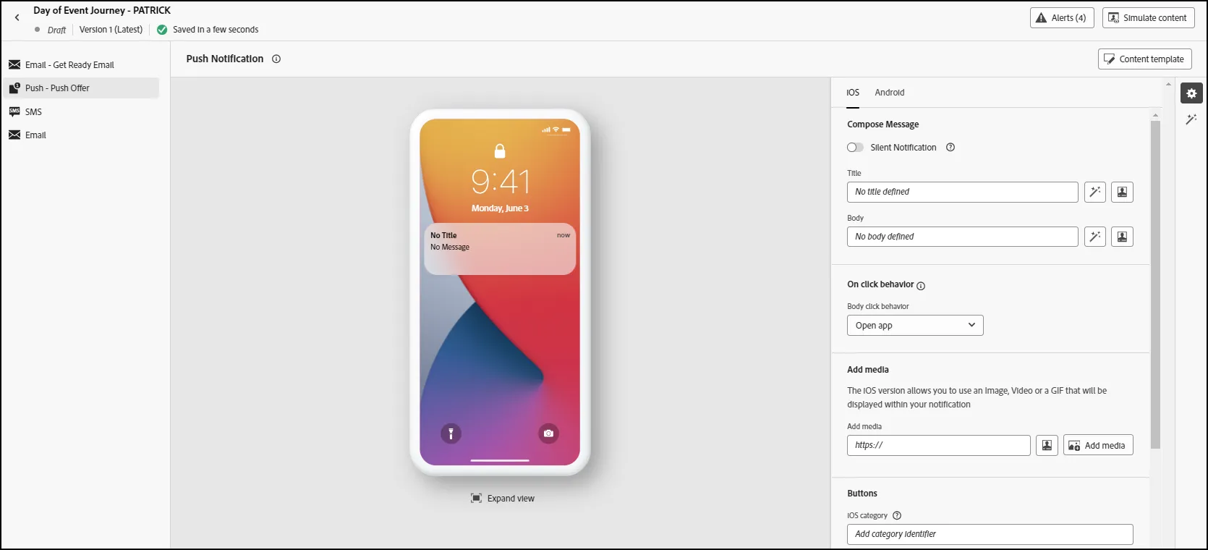Open personalization wand icon for Body
The image size is (1208, 550).
coord(1095,237)
